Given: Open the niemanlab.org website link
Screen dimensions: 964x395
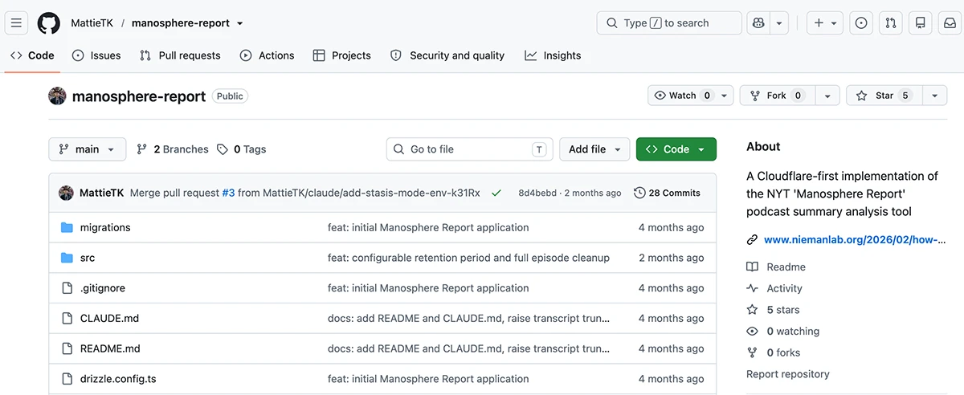Looking at the screenshot, I should (x=855, y=239).
